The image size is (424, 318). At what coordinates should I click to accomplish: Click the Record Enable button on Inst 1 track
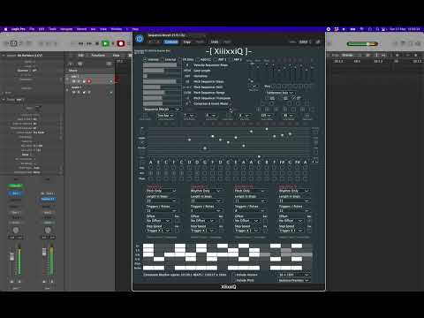[88, 81]
